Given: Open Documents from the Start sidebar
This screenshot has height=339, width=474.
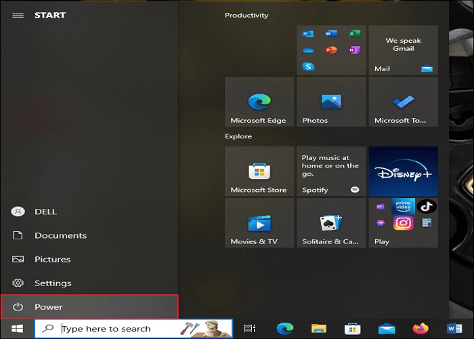Looking at the screenshot, I should [x=89, y=235].
